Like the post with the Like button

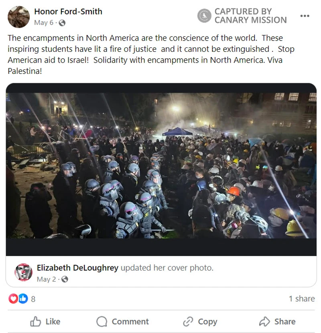pyautogui.click(x=45, y=321)
